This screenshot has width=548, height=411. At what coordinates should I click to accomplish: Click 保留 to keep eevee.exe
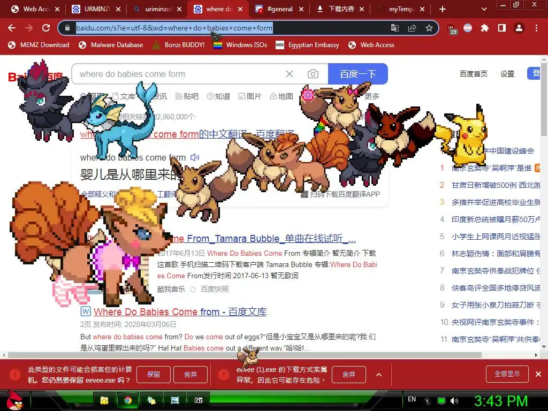[154, 375]
